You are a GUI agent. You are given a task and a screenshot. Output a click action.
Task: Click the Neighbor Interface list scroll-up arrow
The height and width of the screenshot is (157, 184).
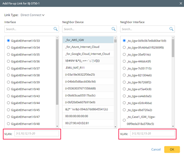[173, 38]
